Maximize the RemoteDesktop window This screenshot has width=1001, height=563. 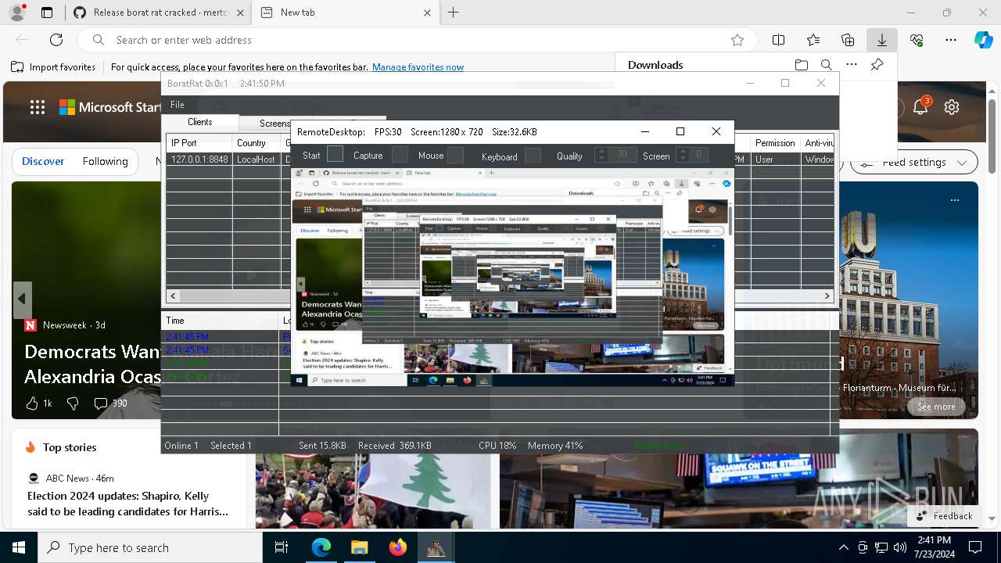[680, 131]
